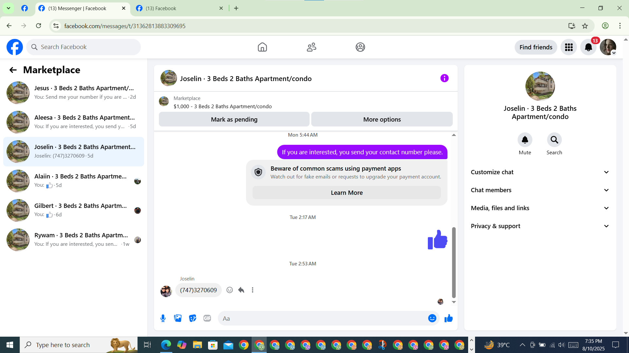Click Mark as pending button
This screenshot has width=629, height=353.
coord(234,119)
